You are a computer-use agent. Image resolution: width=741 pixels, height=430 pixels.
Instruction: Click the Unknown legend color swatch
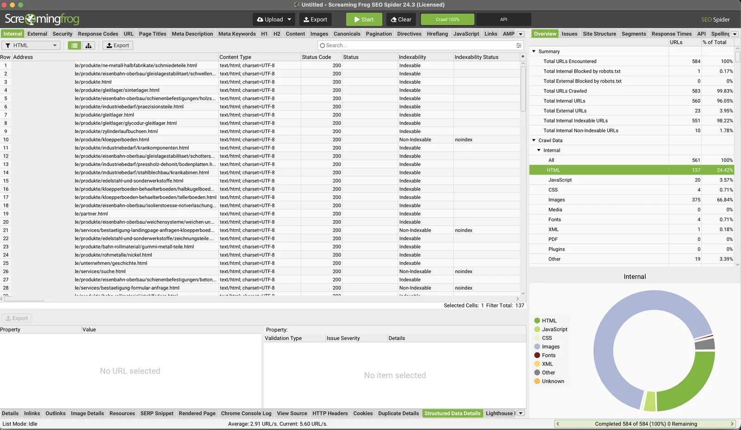(x=537, y=381)
